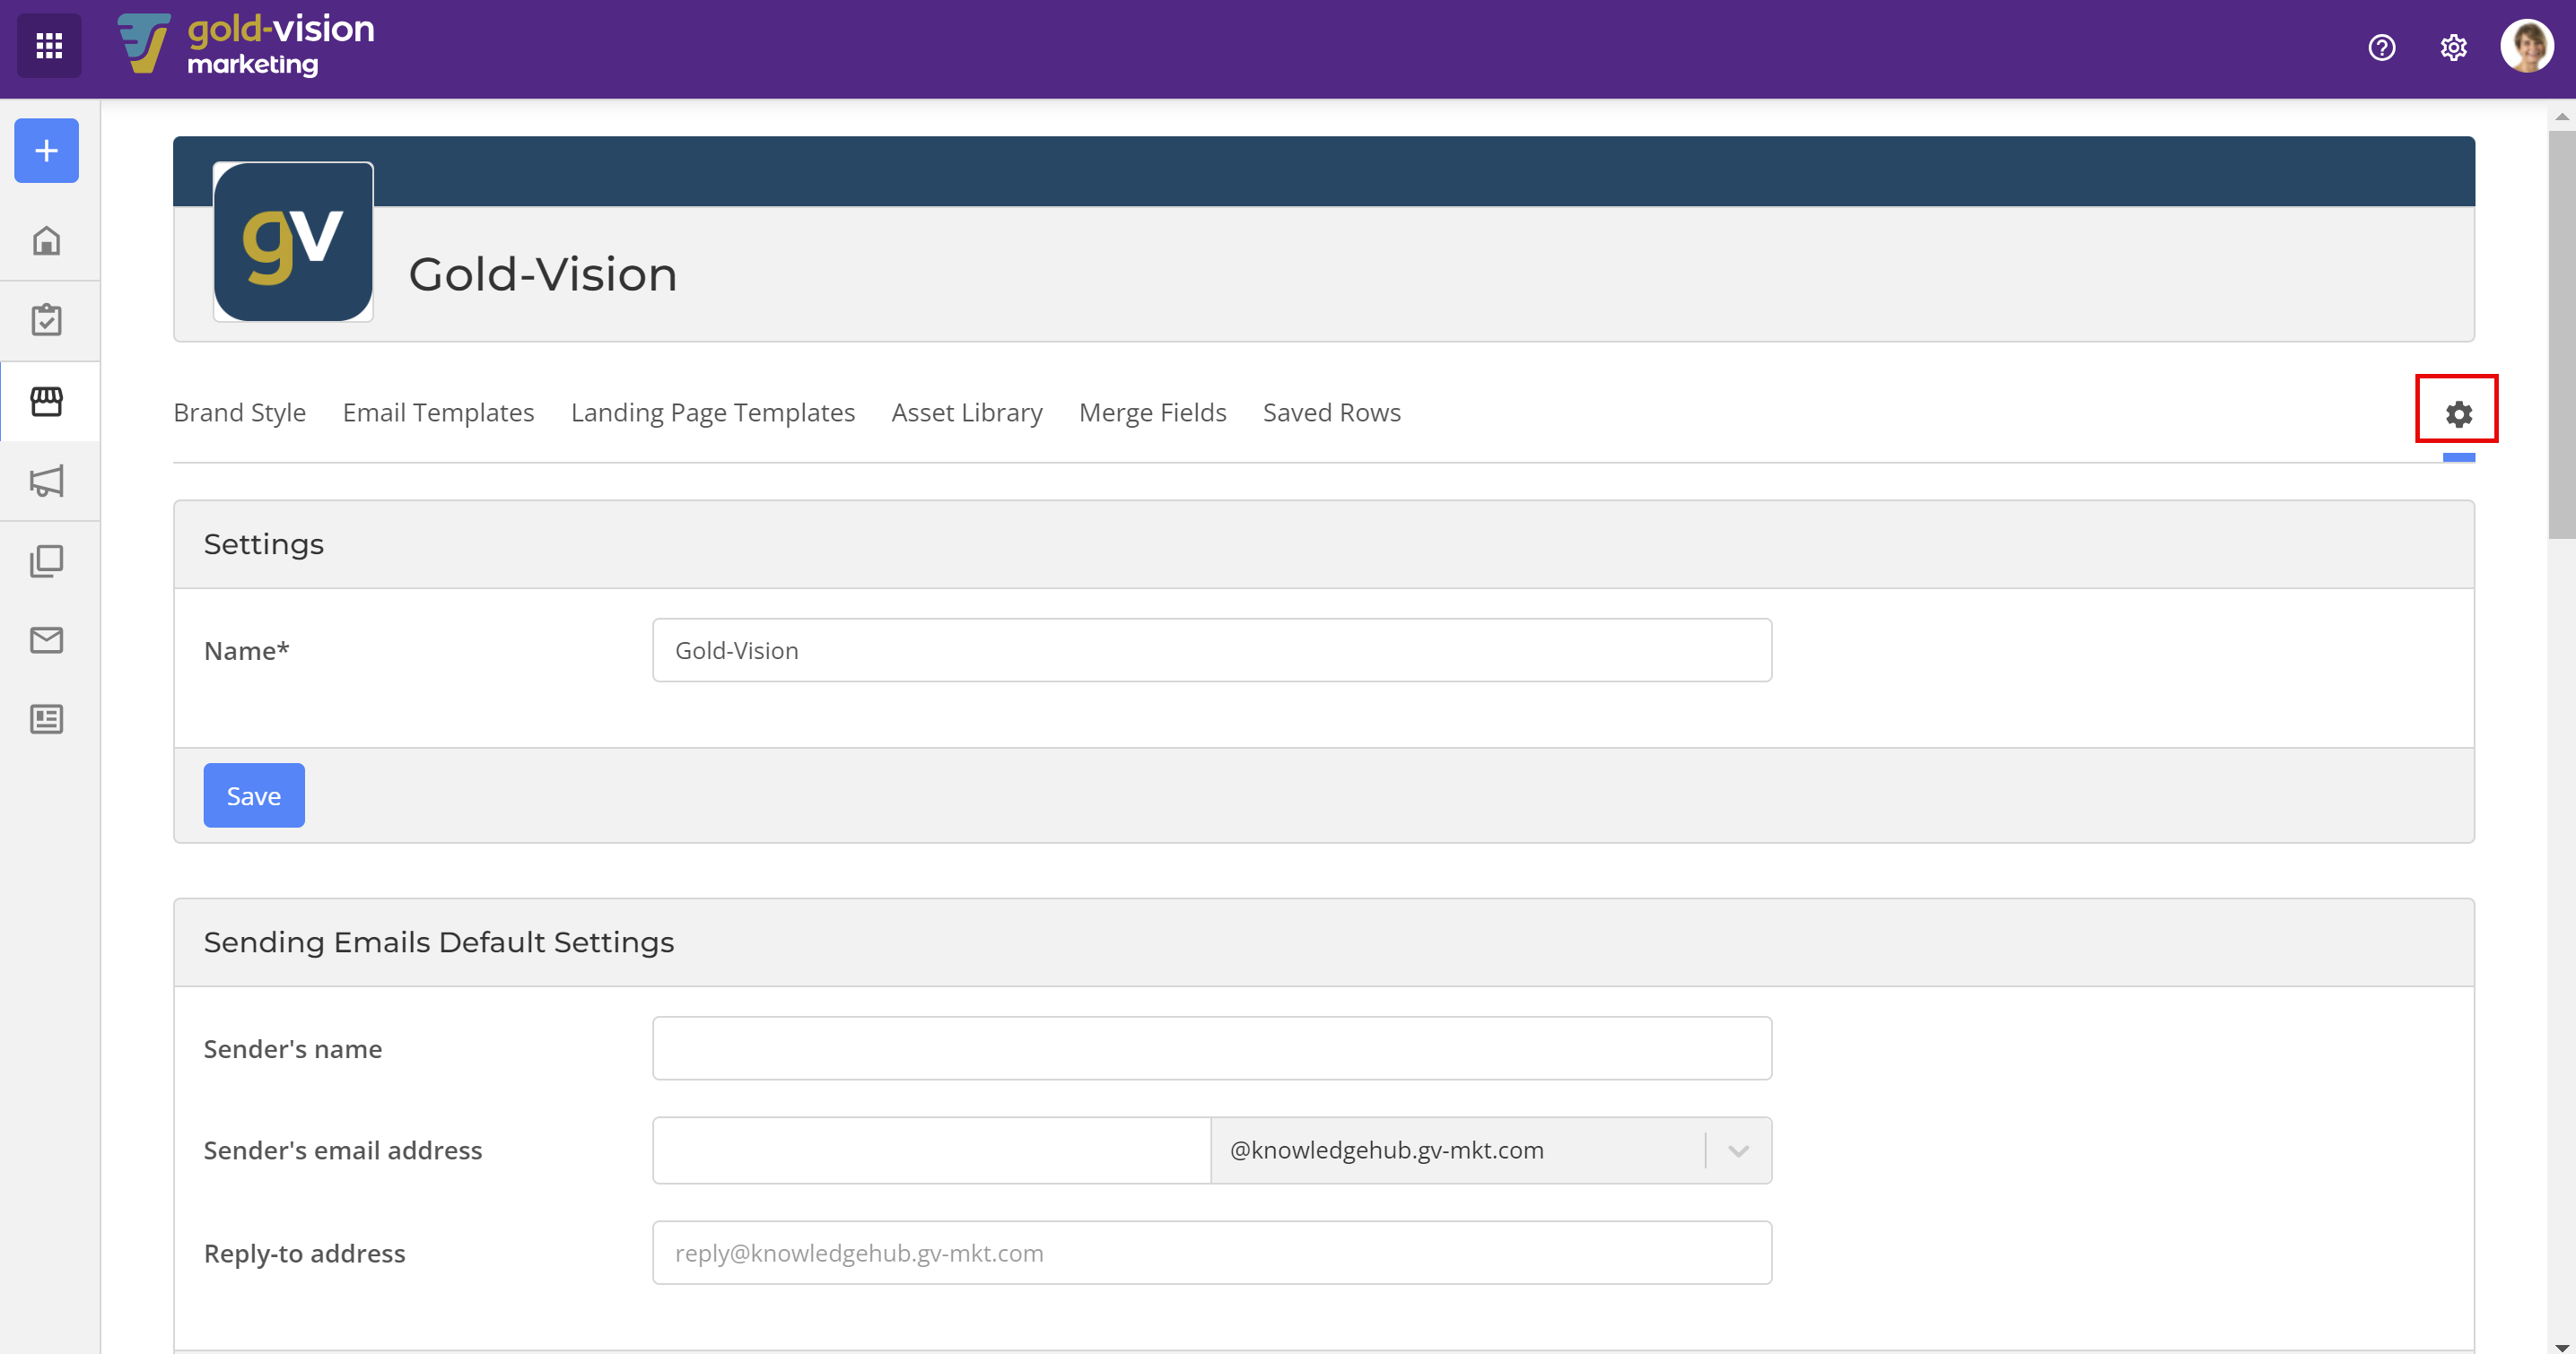The width and height of the screenshot is (2576, 1354).
Task: Open the email envelope sidebar icon
Action: [x=47, y=639]
